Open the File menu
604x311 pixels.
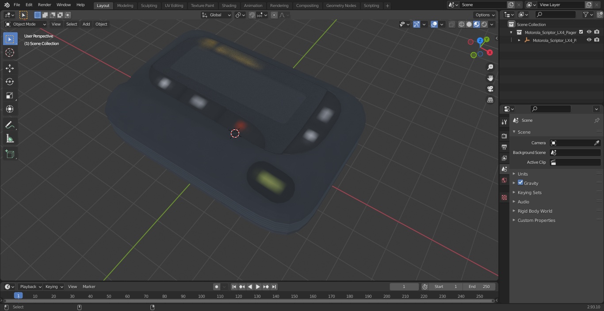pyautogui.click(x=17, y=5)
